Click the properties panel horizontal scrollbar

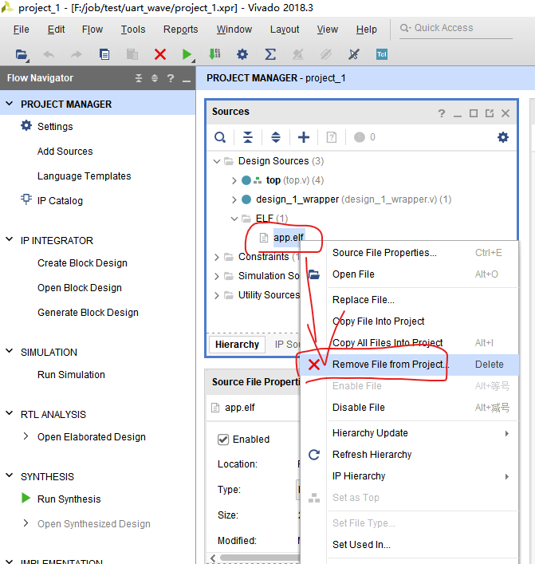click(259, 558)
